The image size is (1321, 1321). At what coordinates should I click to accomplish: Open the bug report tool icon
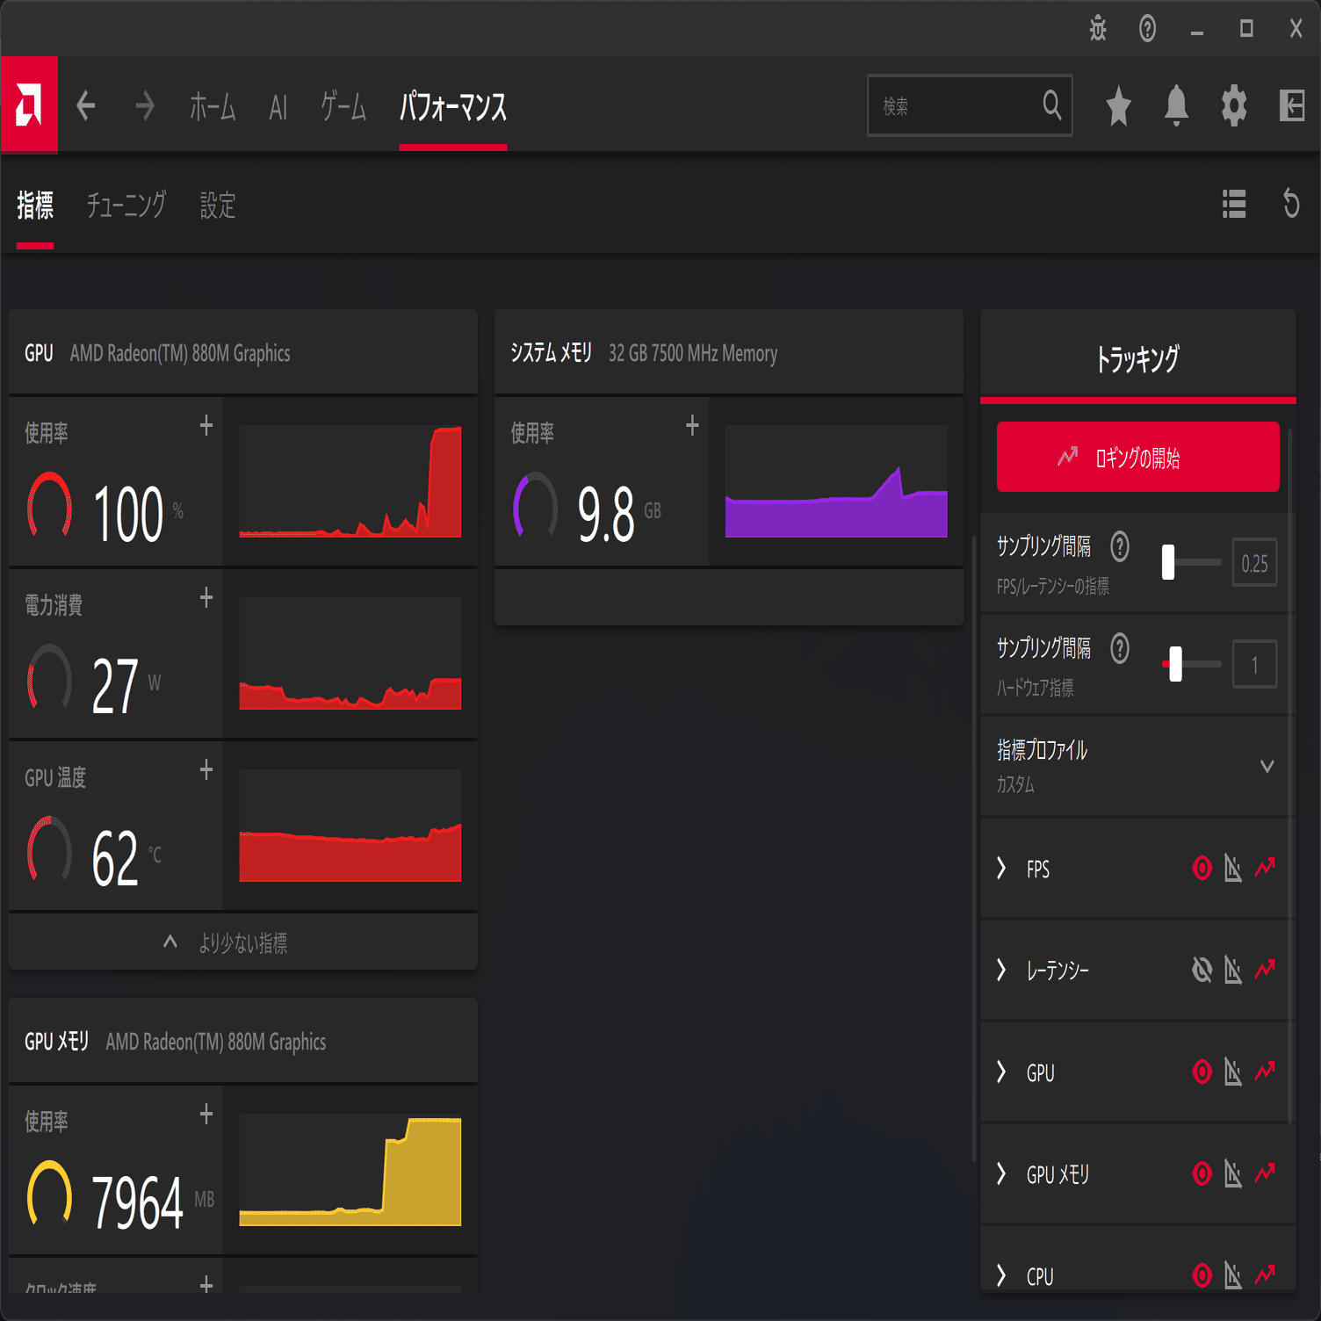1098,29
